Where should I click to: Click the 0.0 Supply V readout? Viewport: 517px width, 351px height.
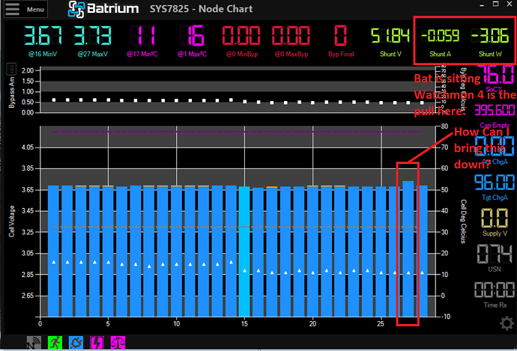point(495,218)
